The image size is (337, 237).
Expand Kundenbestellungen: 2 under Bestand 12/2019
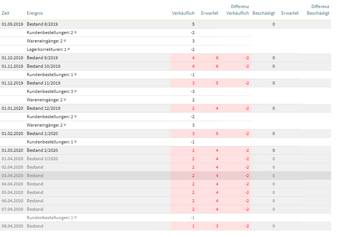[75, 117]
